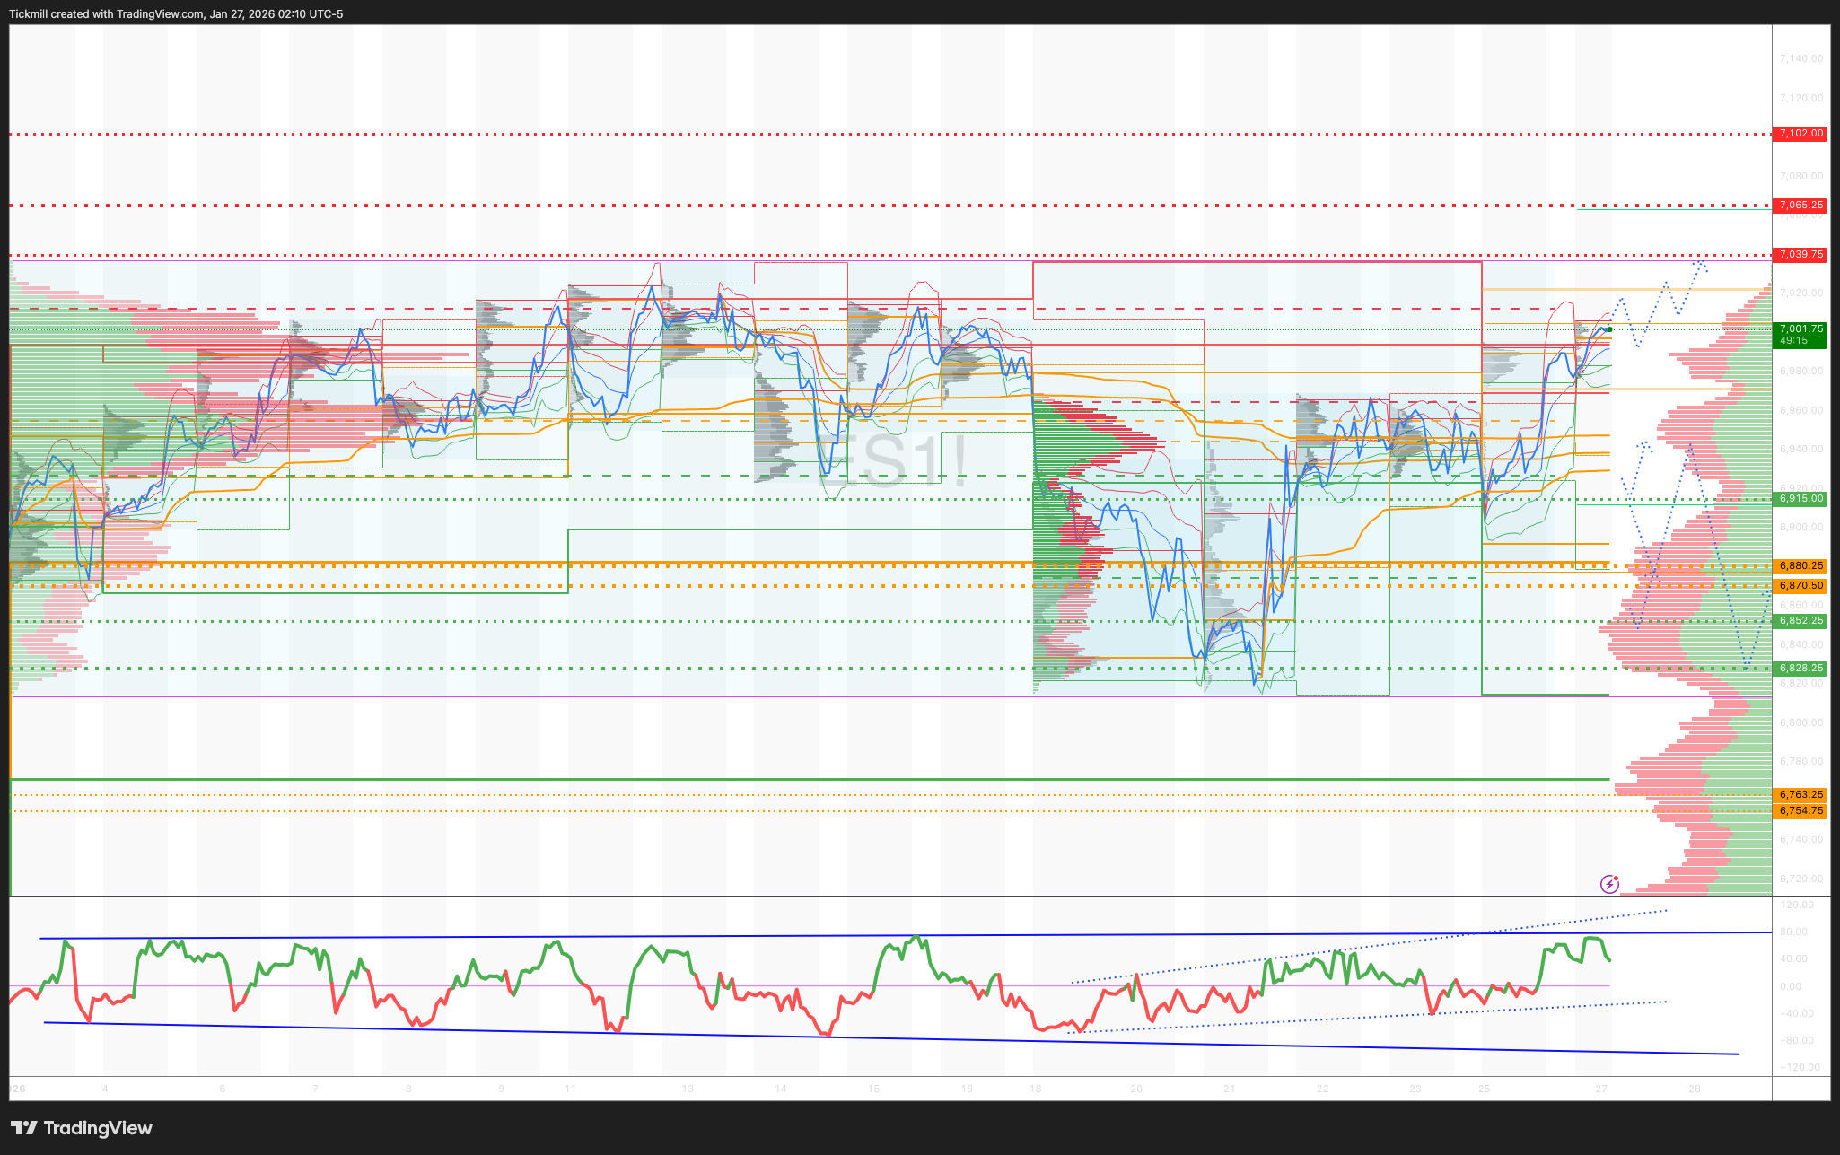
Task: Click the orange 6,763.25 price level tag
Action: coord(1801,795)
